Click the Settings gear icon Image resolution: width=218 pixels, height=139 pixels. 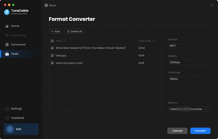[7, 109]
